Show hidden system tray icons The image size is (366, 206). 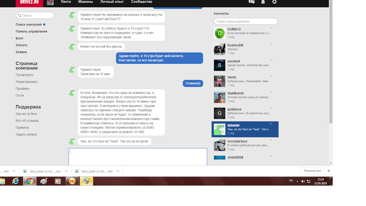coord(298,181)
